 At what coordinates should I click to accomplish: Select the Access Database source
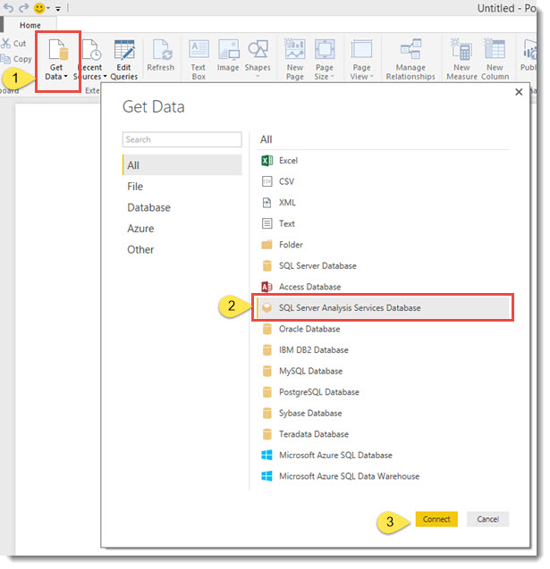[384, 287]
